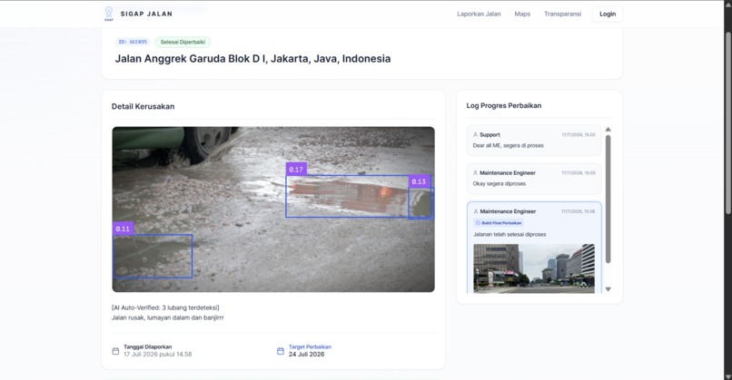Select the 24 Juli 2026 target date
Screen dimensions: 732x380
pos(306,355)
